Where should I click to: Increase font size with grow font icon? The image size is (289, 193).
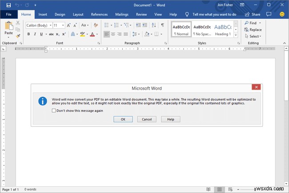click(68, 25)
